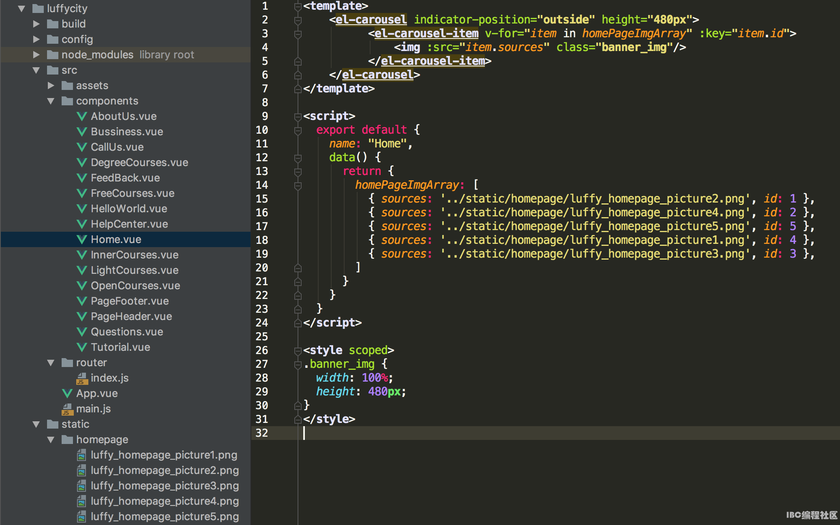Toggle fold marker at homePageImgArray line 14

[298, 186]
